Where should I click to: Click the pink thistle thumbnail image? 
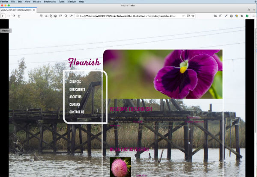click(120, 167)
